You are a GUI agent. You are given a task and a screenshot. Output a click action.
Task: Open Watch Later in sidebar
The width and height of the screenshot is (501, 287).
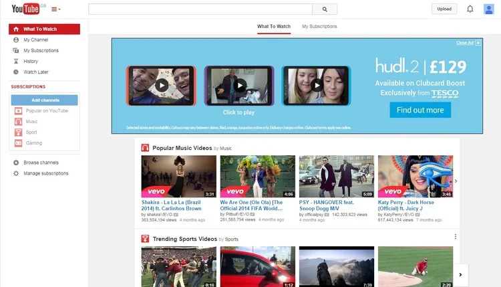pyautogui.click(x=36, y=72)
